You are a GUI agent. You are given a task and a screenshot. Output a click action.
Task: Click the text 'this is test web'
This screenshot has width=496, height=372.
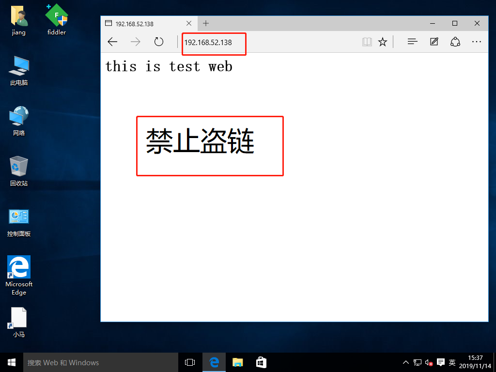169,66
